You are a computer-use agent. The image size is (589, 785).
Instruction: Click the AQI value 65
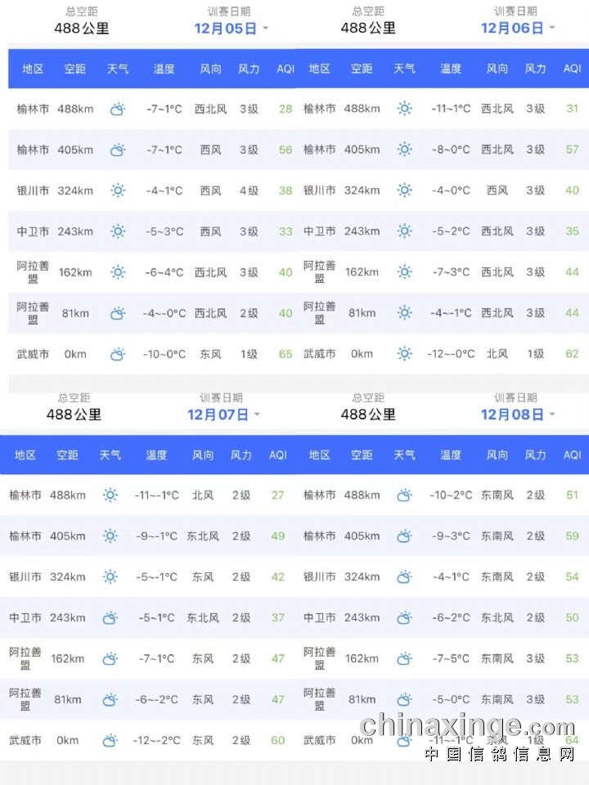[x=286, y=354]
